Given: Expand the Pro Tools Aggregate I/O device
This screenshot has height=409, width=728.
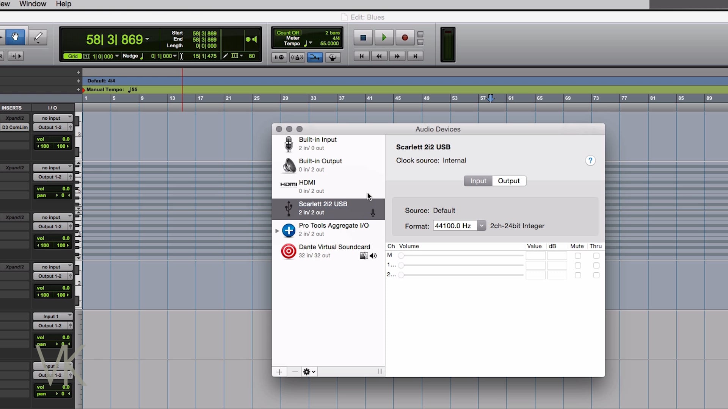Looking at the screenshot, I should 277,231.
